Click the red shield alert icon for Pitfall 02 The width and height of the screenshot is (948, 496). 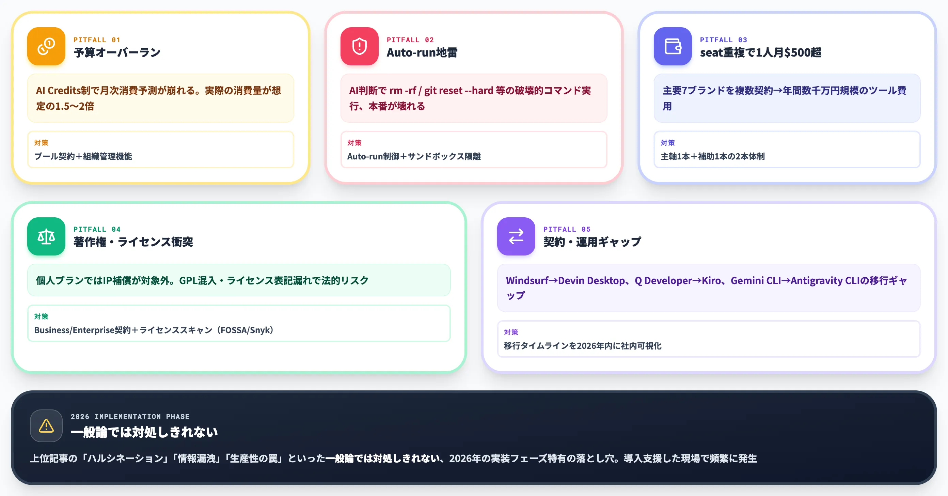click(359, 46)
